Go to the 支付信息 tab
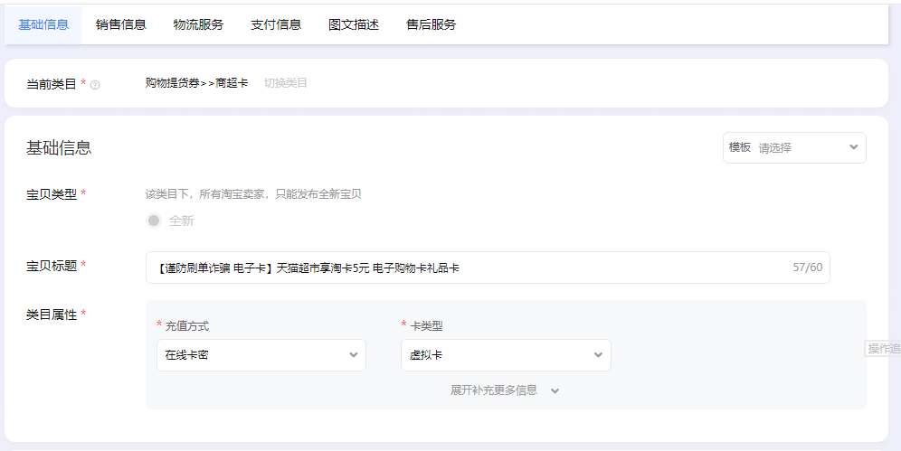 (x=276, y=24)
